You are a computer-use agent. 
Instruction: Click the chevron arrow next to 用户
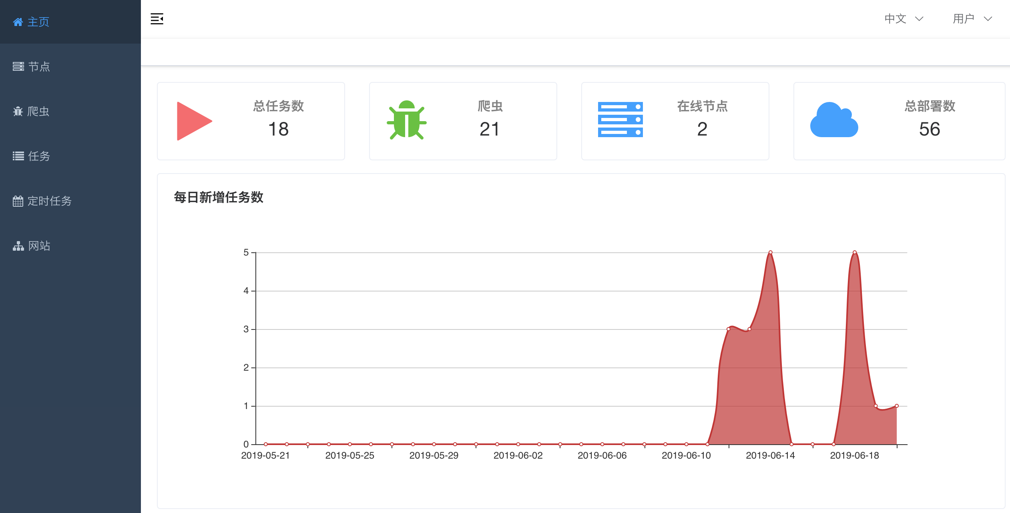(x=988, y=19)
